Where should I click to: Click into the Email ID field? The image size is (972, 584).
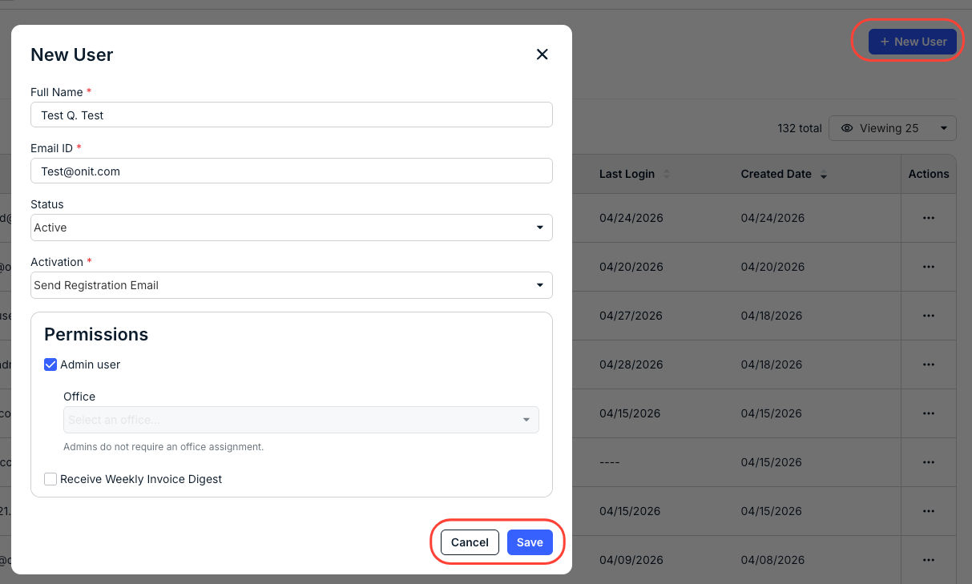click(292, 171)
